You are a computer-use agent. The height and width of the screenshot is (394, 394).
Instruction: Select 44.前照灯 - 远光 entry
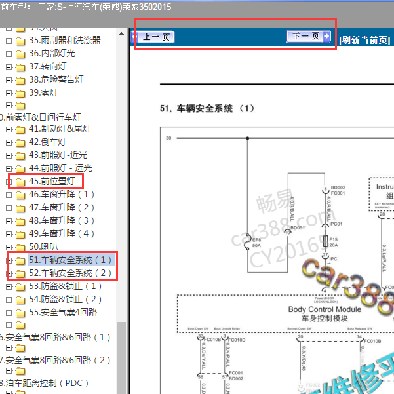[60, 168]
